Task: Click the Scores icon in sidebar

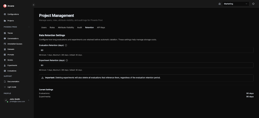Action: tap(5, 60)
